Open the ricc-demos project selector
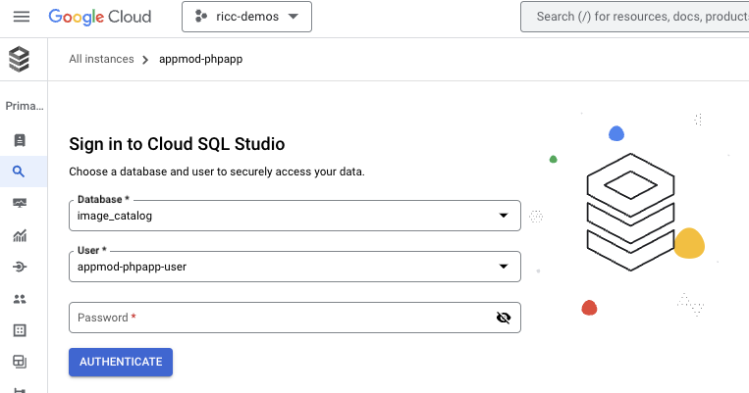The height and width of the screenshot is (393, 749). 246,17
